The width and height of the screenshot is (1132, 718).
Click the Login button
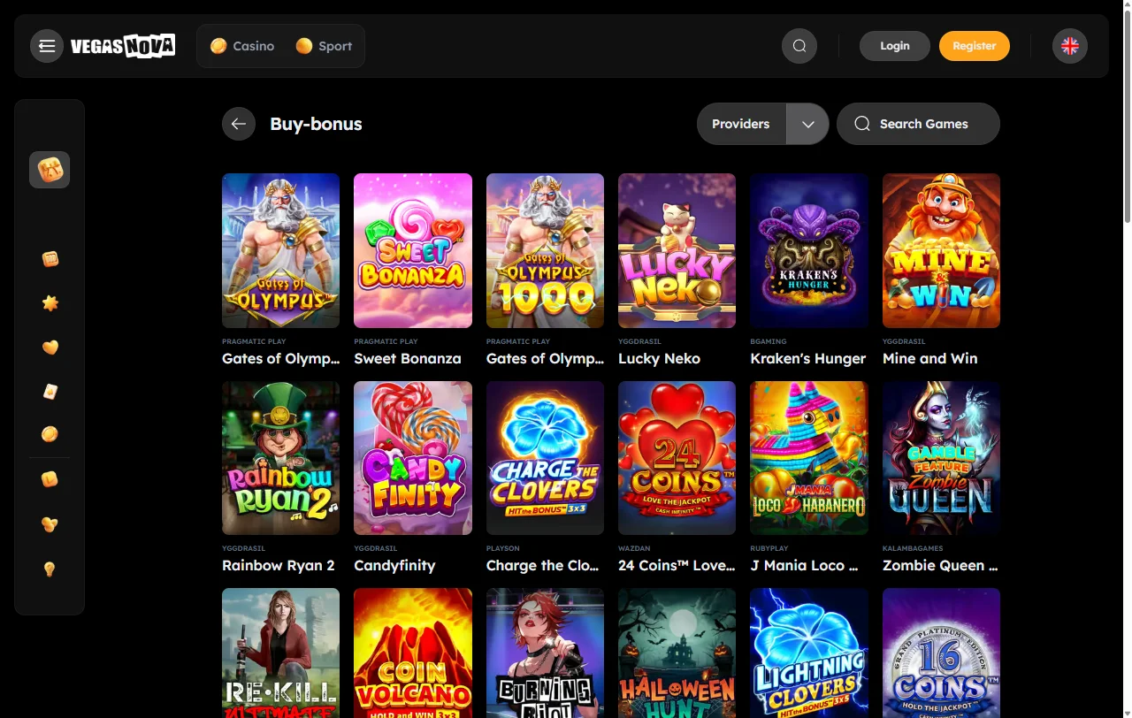(895, 46)
